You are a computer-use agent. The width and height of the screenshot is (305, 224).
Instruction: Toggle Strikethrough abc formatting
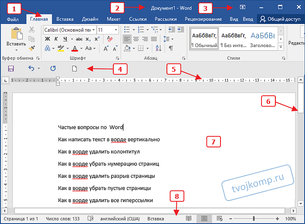tap(79, 39)
